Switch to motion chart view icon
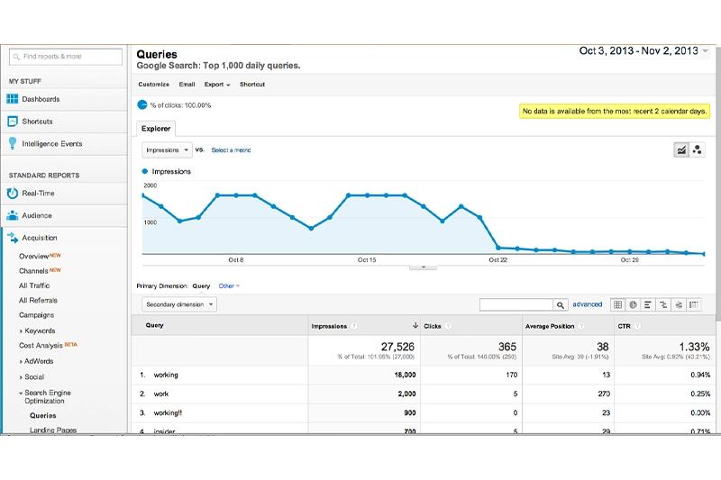Image resolution: width=721 pixels, height=480 pixels. [x=697, y=149]
